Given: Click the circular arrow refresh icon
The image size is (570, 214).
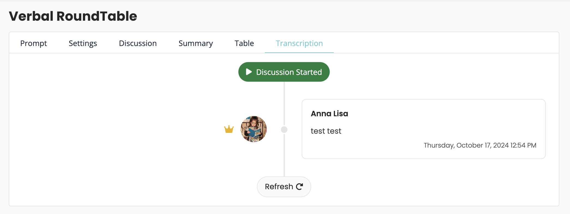Looking at the screenshot, I should click(x=299, y=187).
